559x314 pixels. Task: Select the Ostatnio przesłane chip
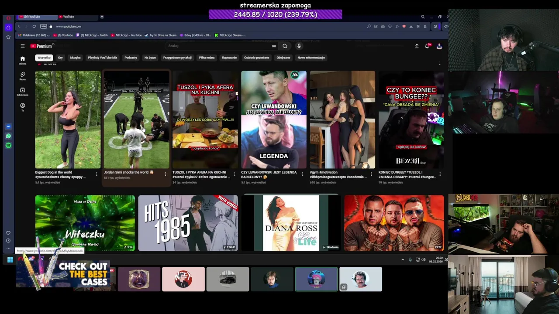pos(256,58)
